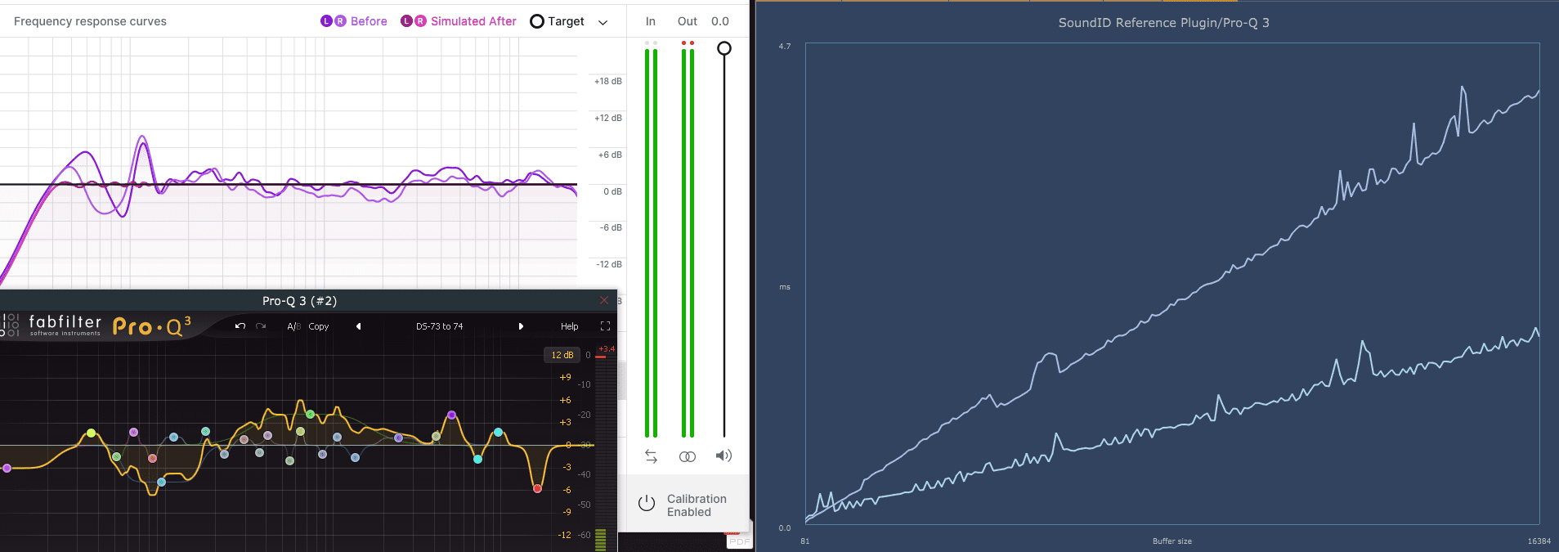1559x552 pixels.
Task: Open the DS-73 to 74 preset menu
Action: click(439, 326)
